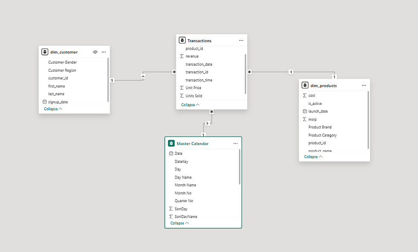This screenshot has width=418, height=252.
Task: Toggle visibility of the dim_customer table
Action: click(95, 52)
